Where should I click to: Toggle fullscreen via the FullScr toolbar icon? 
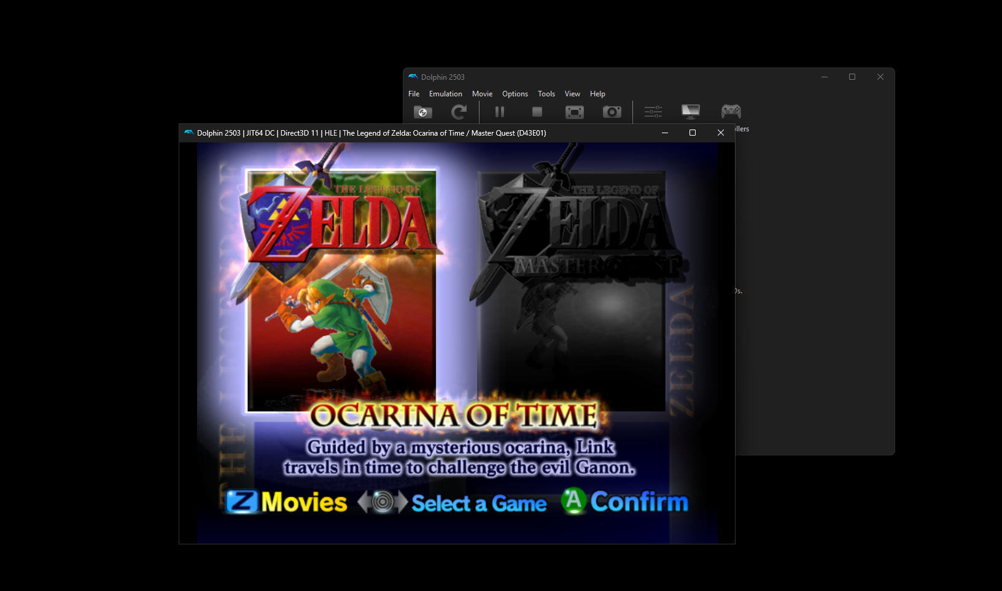(575, 112)
